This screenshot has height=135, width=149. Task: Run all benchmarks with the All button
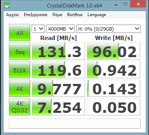pos(20,32)
